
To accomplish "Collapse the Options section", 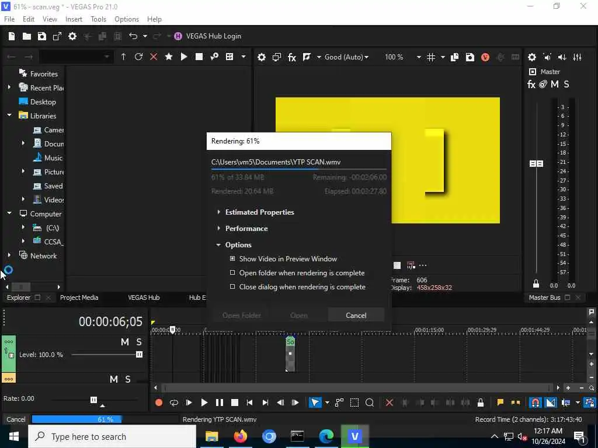I will tap(218, 244).
